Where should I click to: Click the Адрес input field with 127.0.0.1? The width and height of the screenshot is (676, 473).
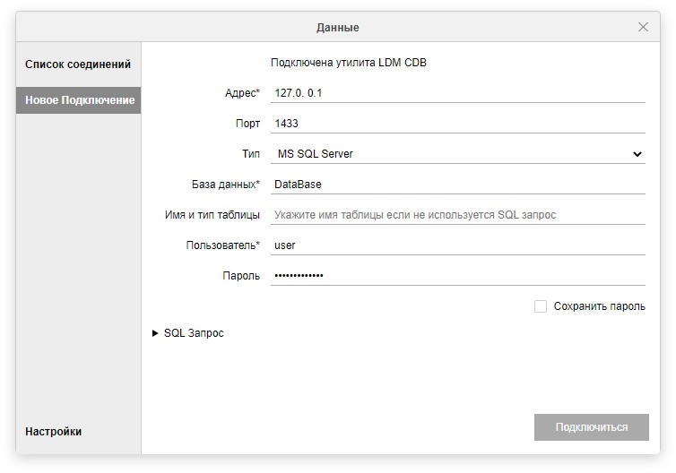pyautogui.click(x=457, y=92)
